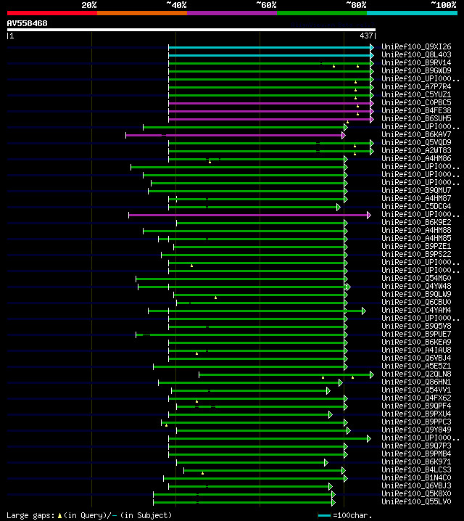The width and height of the screenshot is (464, 521).
Task: Click the purple ~60% identity legend segment
Action: pos(232,13)
